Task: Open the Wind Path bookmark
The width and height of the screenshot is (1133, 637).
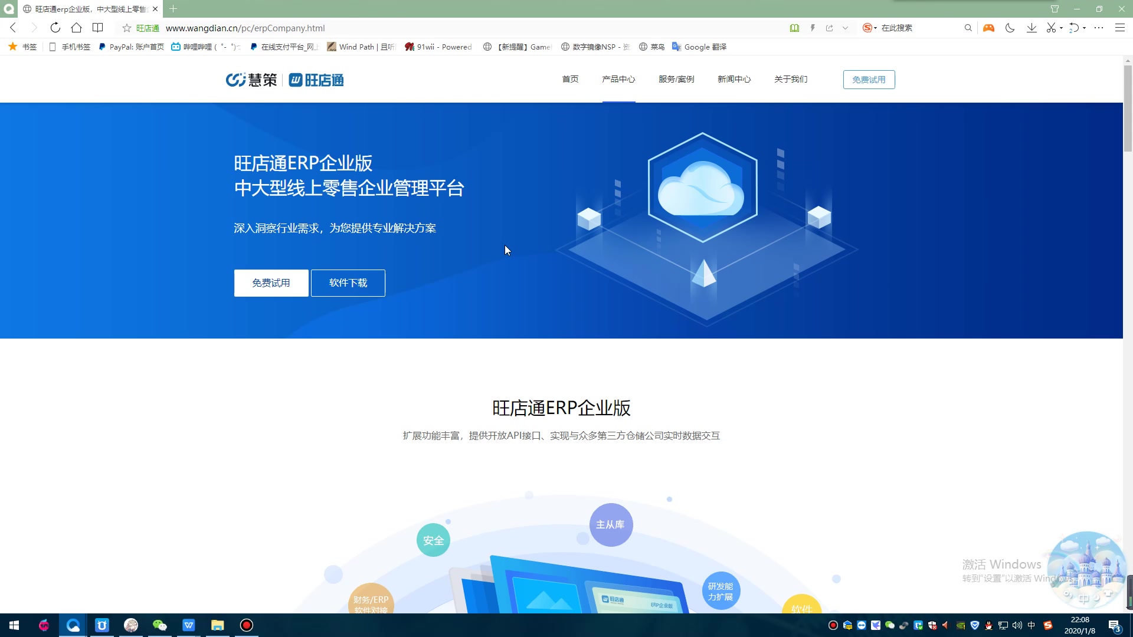Action: coord(361,47)
